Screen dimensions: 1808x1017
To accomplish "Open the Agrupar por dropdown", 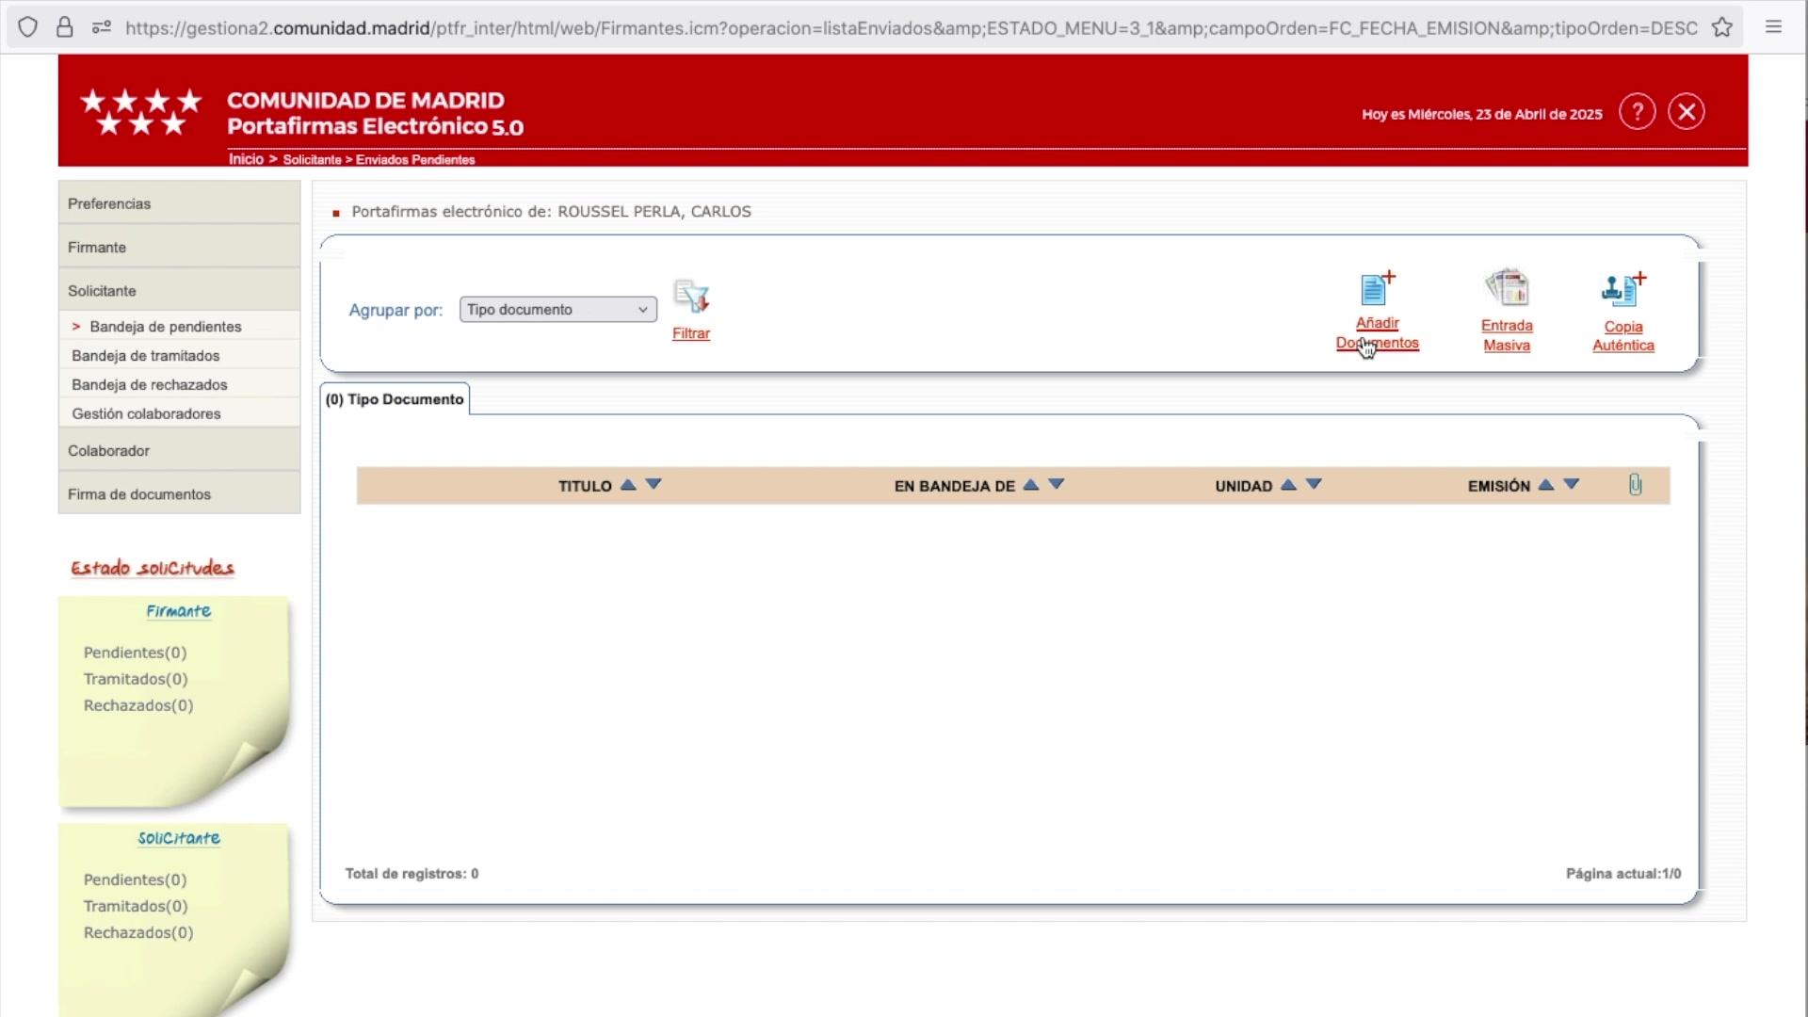I will pyautogui.click(x=557, y=310).
